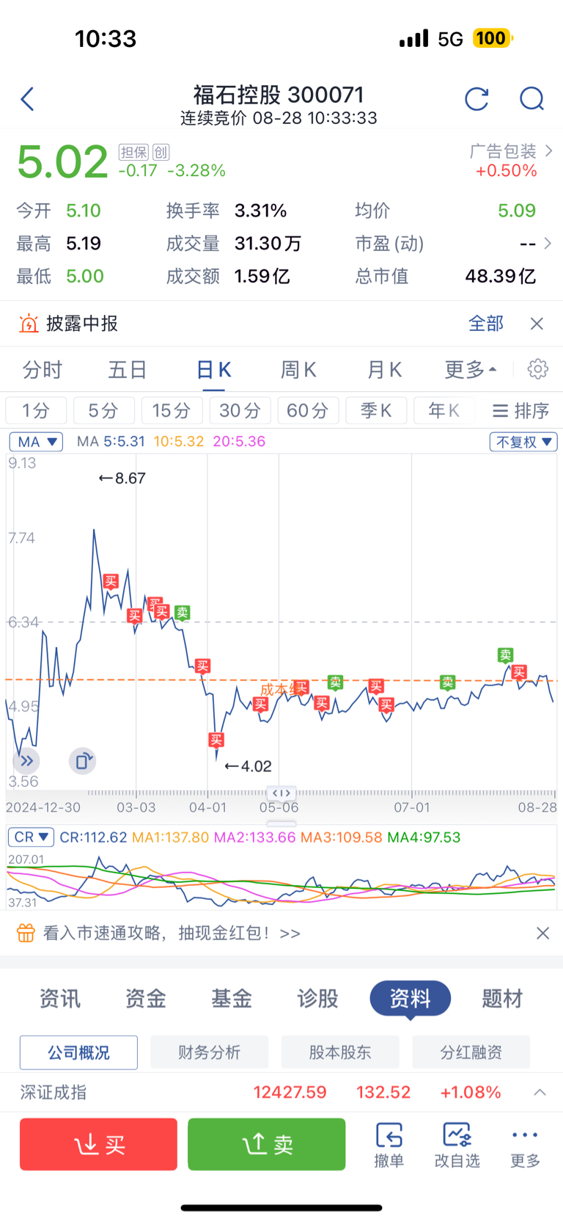Select the 分红融资 sub-tab

471,1052
